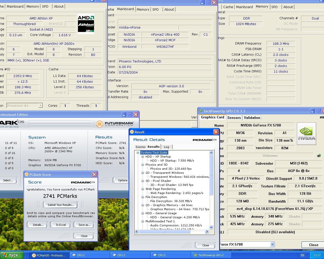Click the To Excel button
Image resolution: width=324 pixels, height=259 pixels.
point(61,225)
